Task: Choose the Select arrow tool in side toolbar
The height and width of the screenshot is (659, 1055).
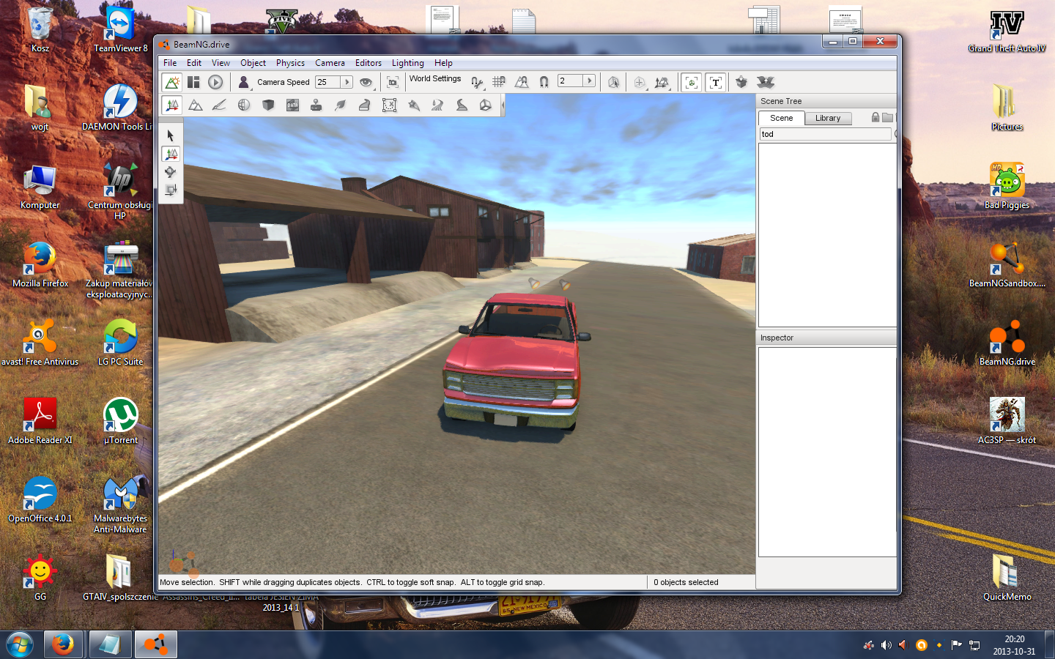Action: coord(171,135)
